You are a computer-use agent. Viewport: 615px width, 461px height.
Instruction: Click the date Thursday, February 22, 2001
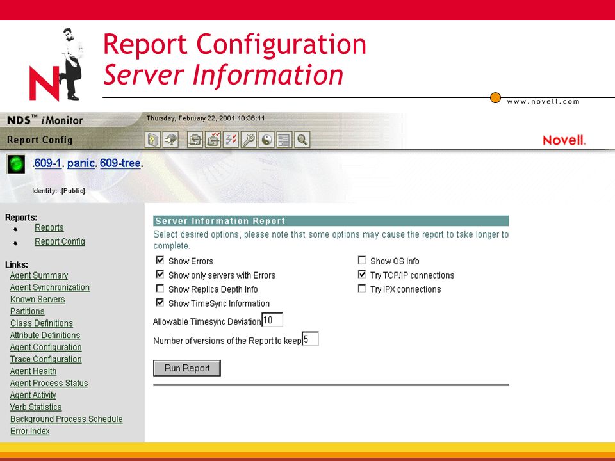click(191, 118)
